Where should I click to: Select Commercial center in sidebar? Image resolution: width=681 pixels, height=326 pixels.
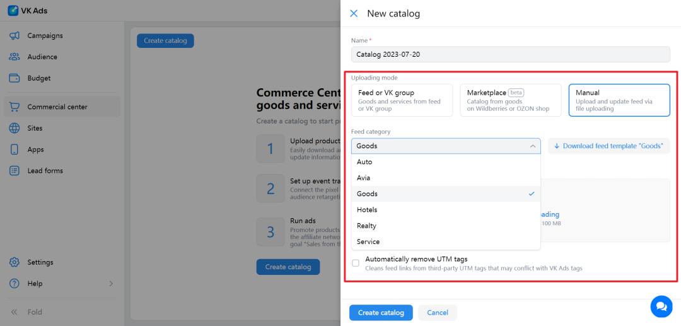coord(62,107)
